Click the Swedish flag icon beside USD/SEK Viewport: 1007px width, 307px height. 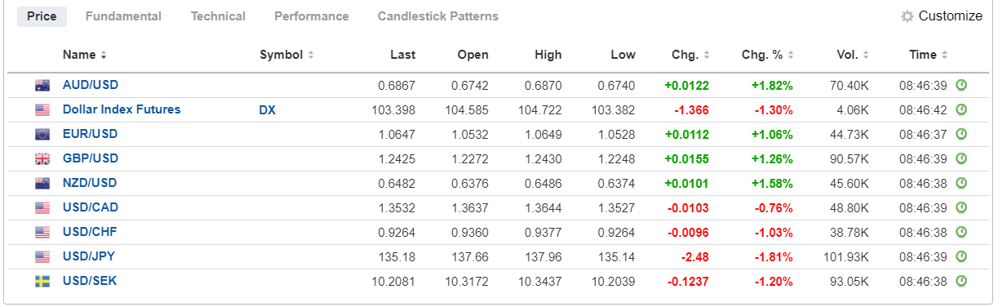tap(42, 282)
